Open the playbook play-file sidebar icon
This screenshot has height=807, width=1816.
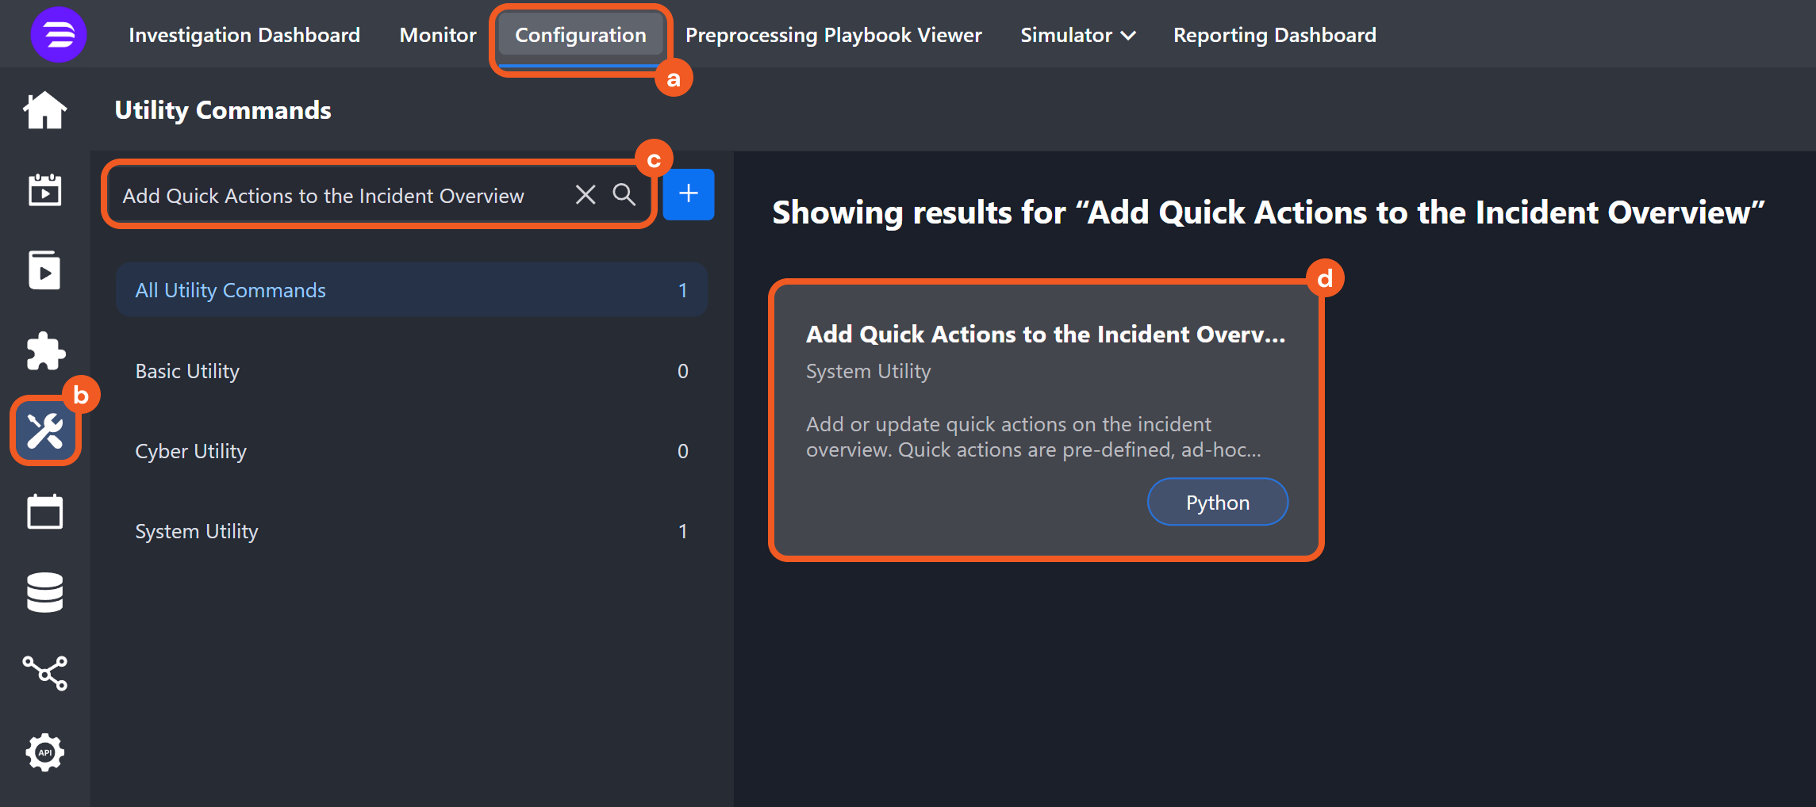coord(45,270)
